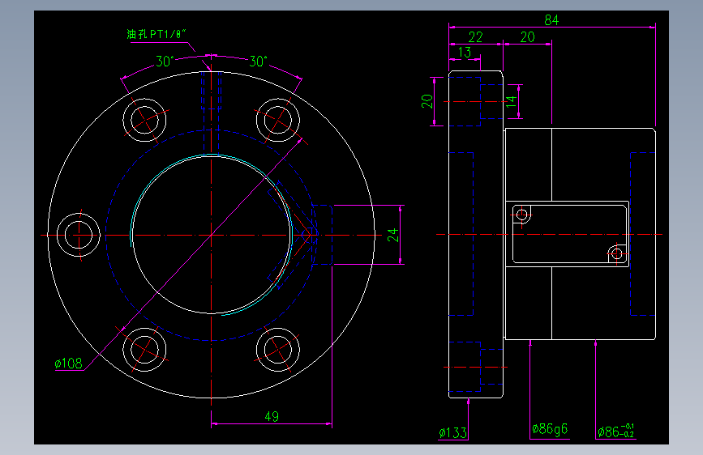Select the 22 flange width dimension
The width and height of the screenshot is (703, 455).
click(x=476, y=37)
